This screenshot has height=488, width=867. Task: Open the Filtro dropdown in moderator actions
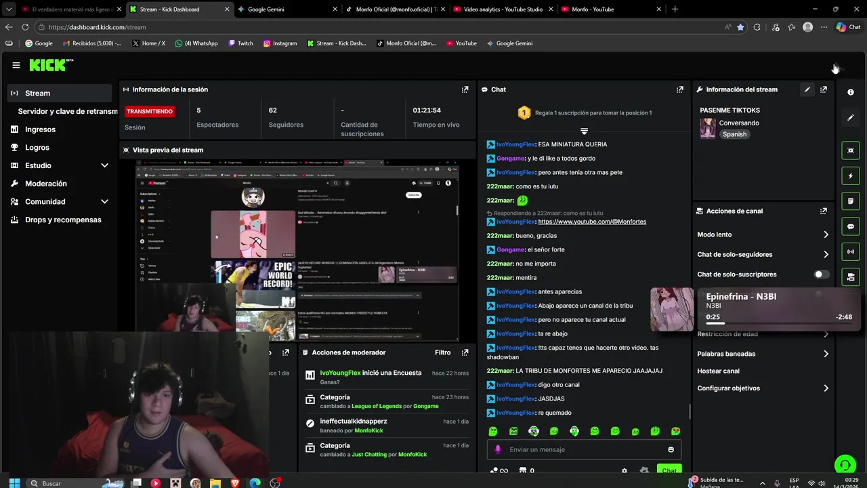coord(442,352)
